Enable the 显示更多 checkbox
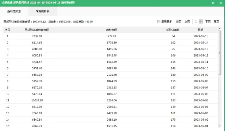 click(158, 22)
